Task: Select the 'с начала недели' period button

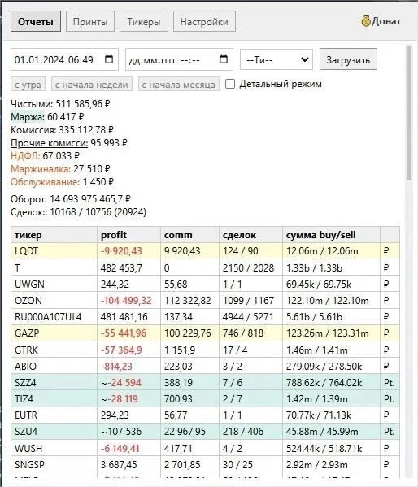Action: coord(92,85)
